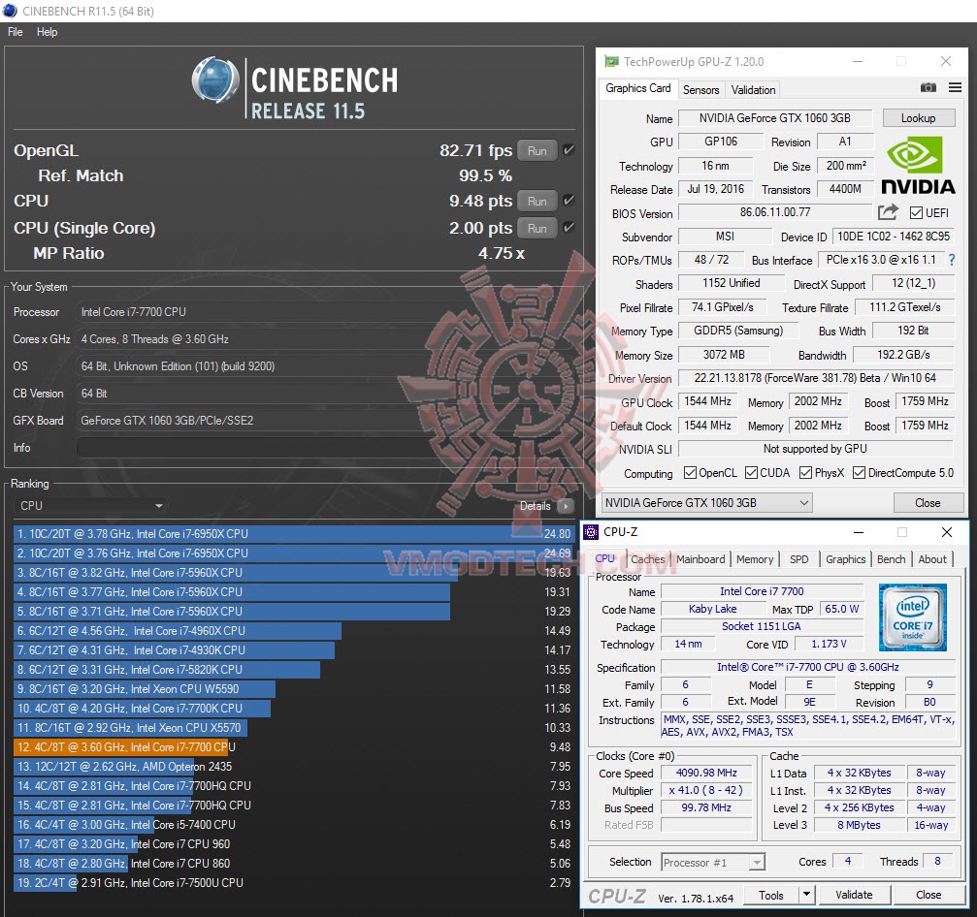
Task: Toggle the CUDA checkbox
Action: [751, 472]
